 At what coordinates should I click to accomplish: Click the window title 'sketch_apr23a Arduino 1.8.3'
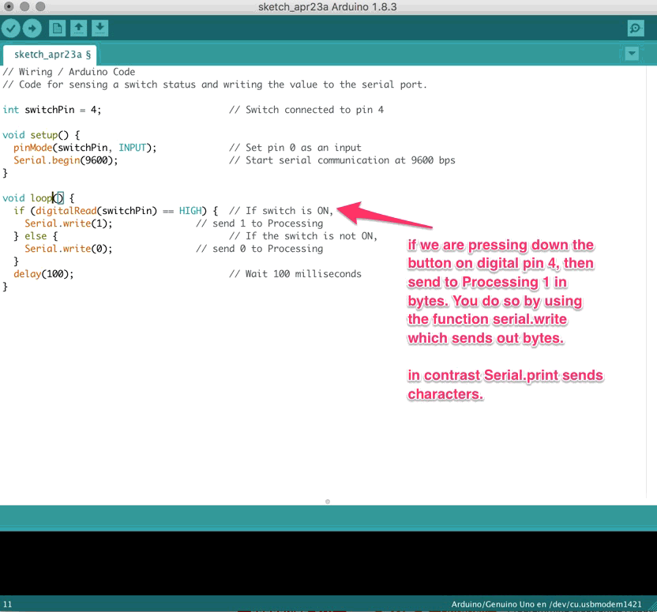point(327,6)
